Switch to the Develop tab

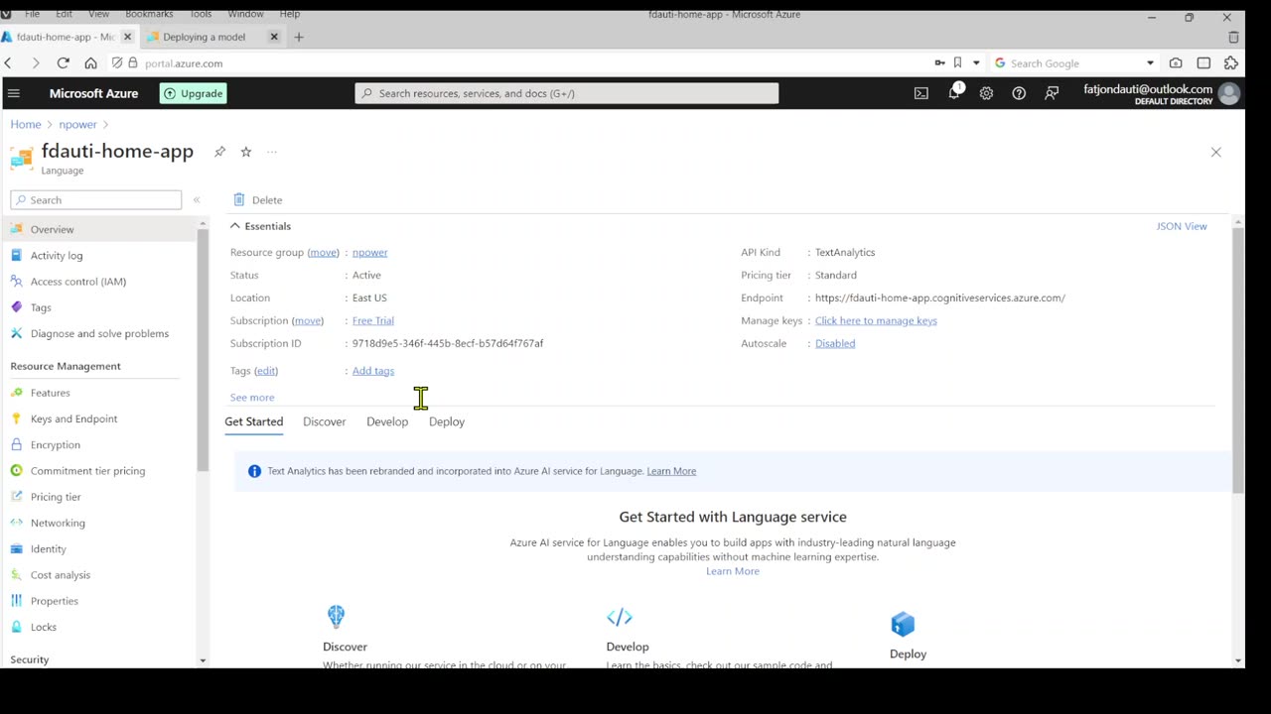[387, 421]
